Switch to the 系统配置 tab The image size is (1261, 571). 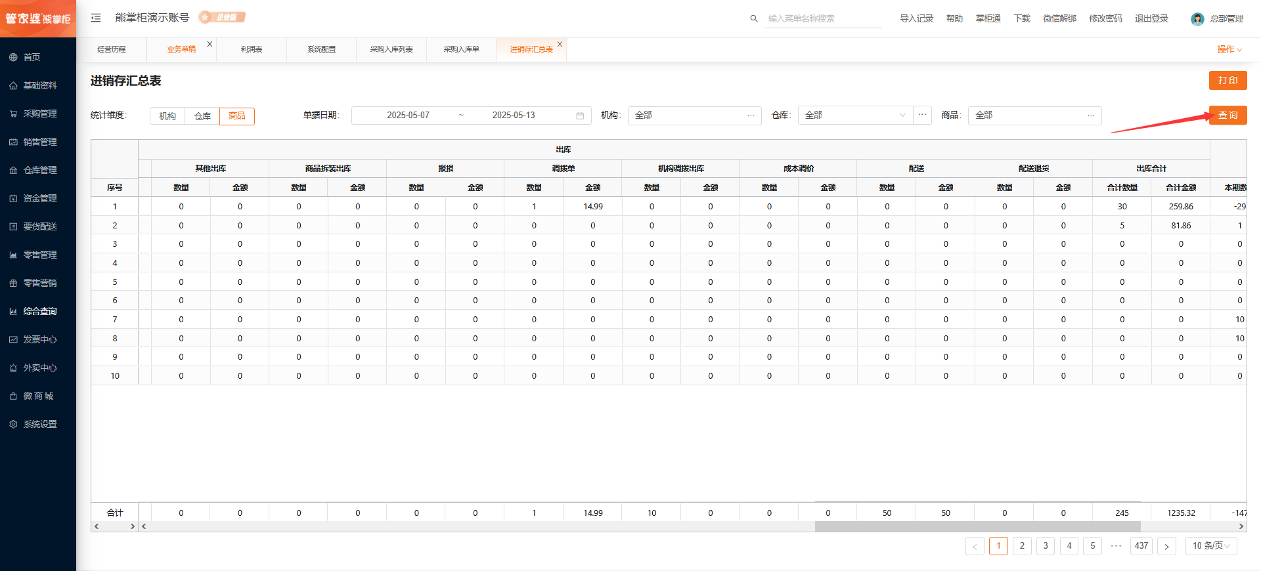321,49
